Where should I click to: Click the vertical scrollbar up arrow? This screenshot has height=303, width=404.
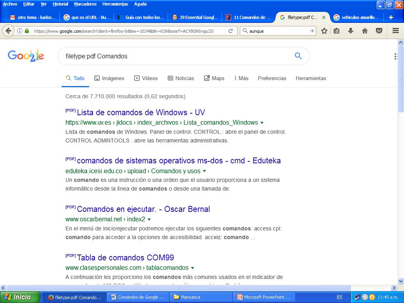point(400,42)
